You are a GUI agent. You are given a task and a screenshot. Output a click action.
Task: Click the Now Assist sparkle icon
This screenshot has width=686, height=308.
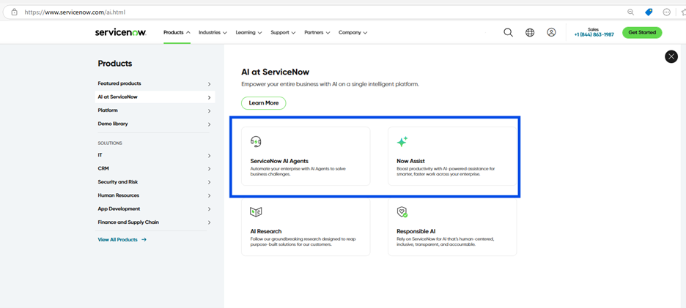coord(402,142)
